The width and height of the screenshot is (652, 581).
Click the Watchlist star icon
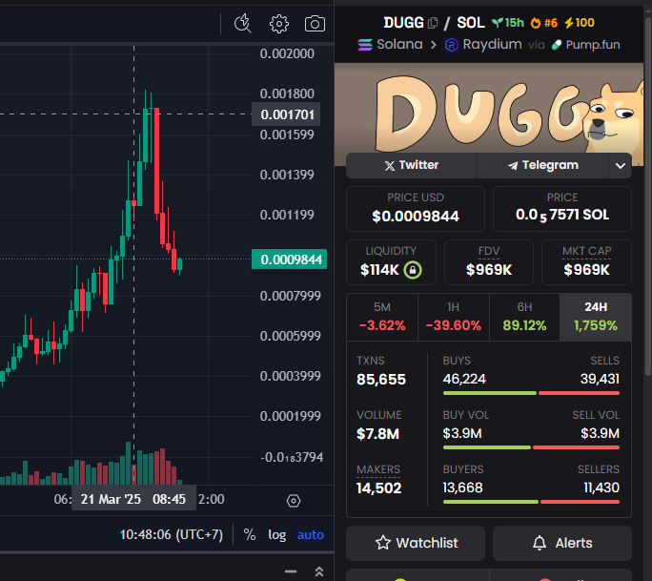[x=383, y=543]
